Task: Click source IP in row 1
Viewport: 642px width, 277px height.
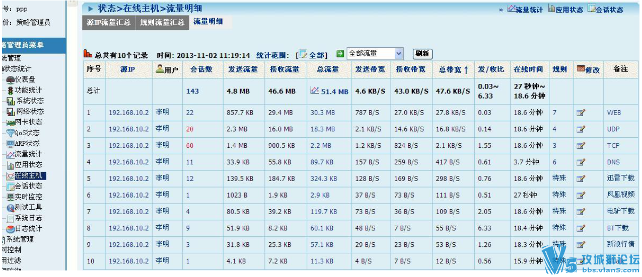Action: pyautogui.click(x=129, y=113)
